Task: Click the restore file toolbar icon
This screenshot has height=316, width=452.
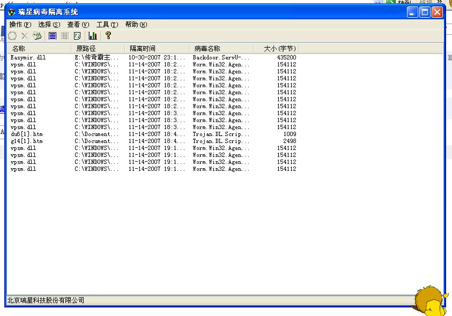Action: click(12, 36)
